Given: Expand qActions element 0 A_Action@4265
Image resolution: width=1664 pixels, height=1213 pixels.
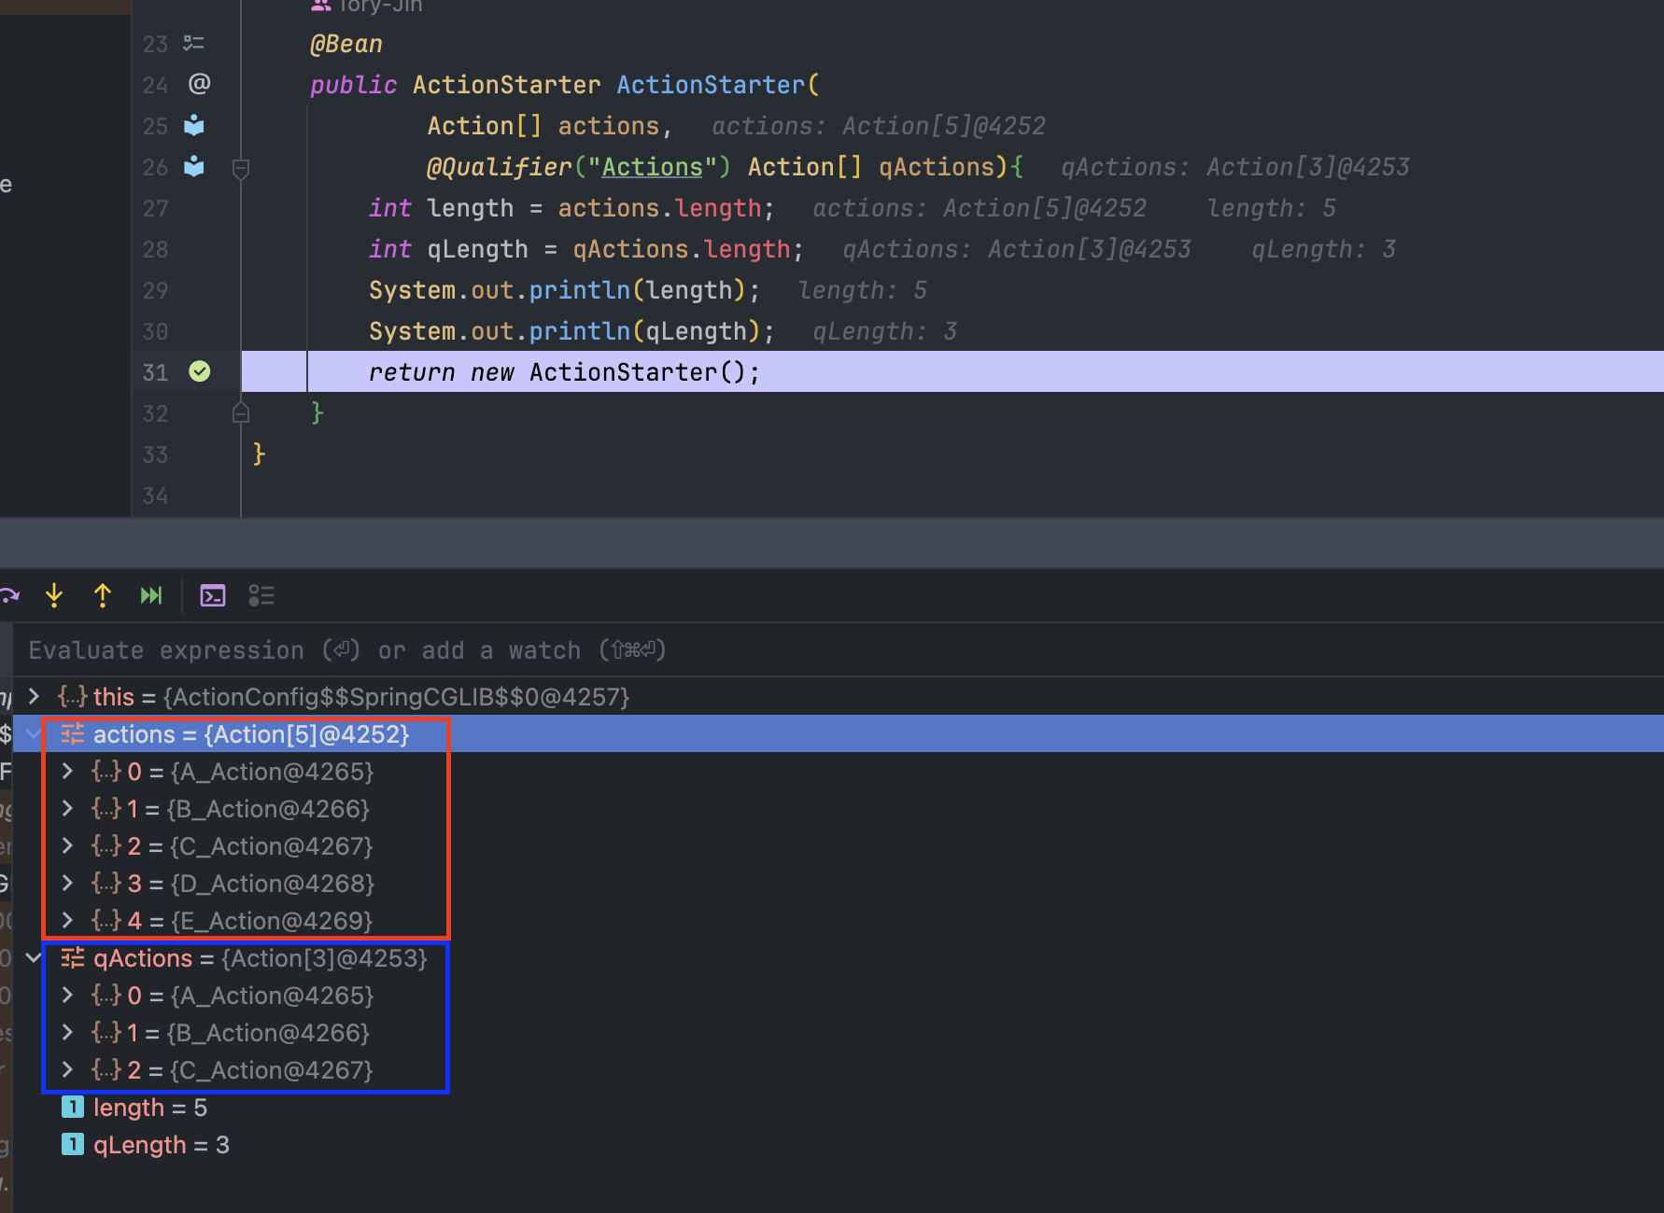Looking at the screenshot, I should tap(67, 995).
